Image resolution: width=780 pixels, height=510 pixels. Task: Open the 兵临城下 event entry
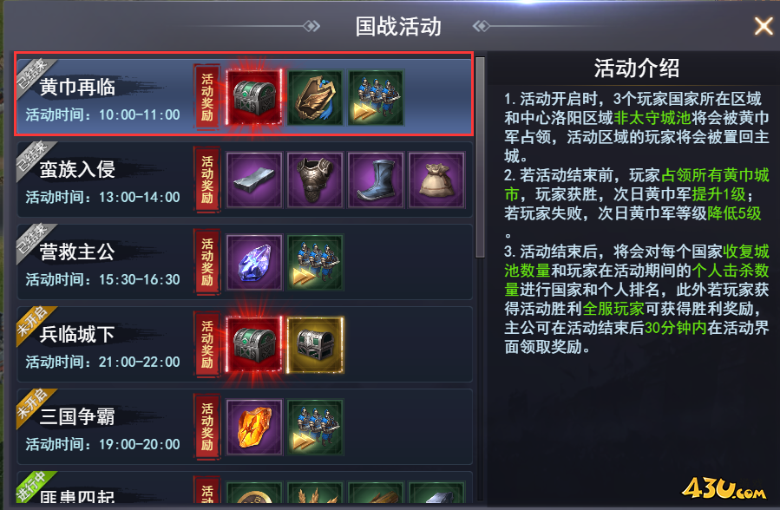(x=245, y=344)
